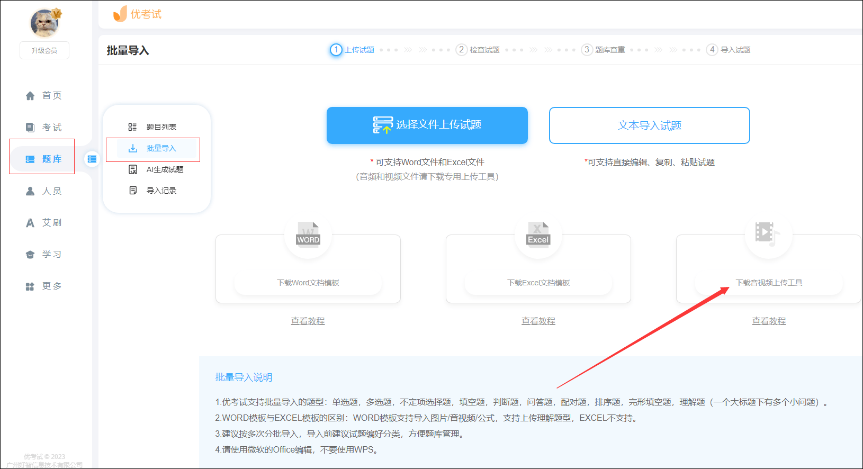The image size is (863, 469).
Task: Click the Excel file icon
Action: tap(538, 233)
